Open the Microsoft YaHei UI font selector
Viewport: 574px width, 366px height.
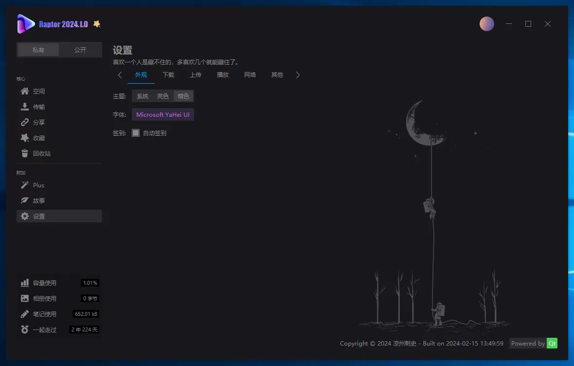(x=162, y=114)
